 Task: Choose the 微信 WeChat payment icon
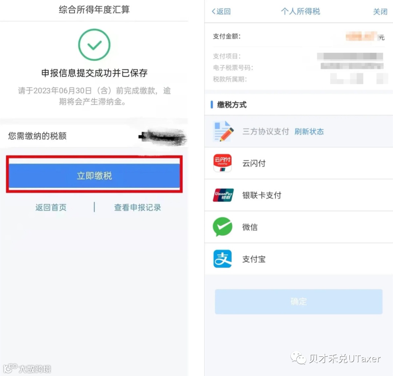click(222, 227)
